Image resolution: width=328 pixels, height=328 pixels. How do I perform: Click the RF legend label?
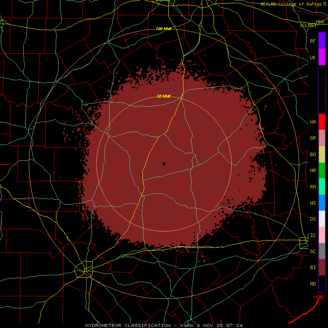click(313, 41)
